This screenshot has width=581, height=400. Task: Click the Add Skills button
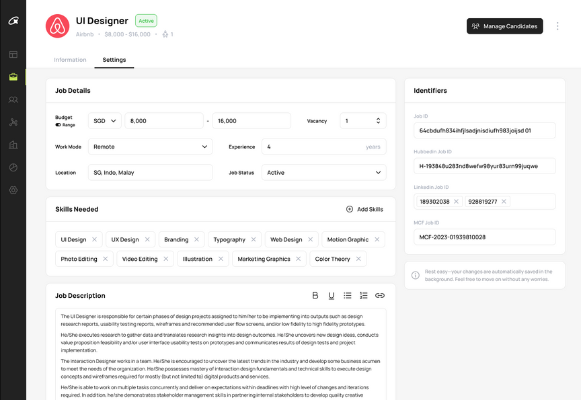pyautogui.click(x=364, y=209)
